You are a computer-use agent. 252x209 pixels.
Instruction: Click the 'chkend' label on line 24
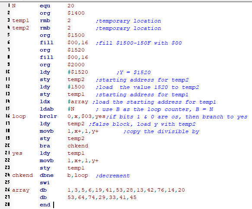coord(22,175)
